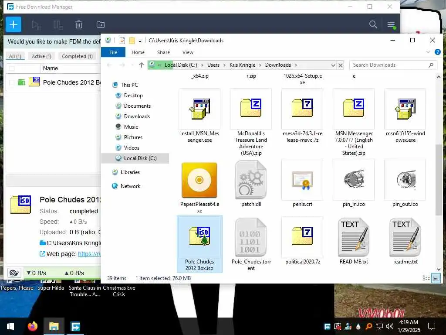Move download to folder icon in FDM

coord(101,24)
